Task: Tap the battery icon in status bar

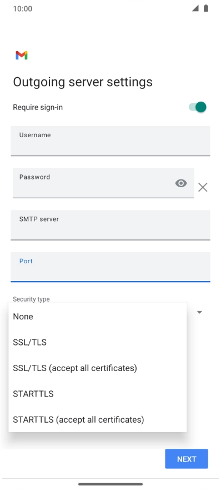Action: tap(205, 8)
